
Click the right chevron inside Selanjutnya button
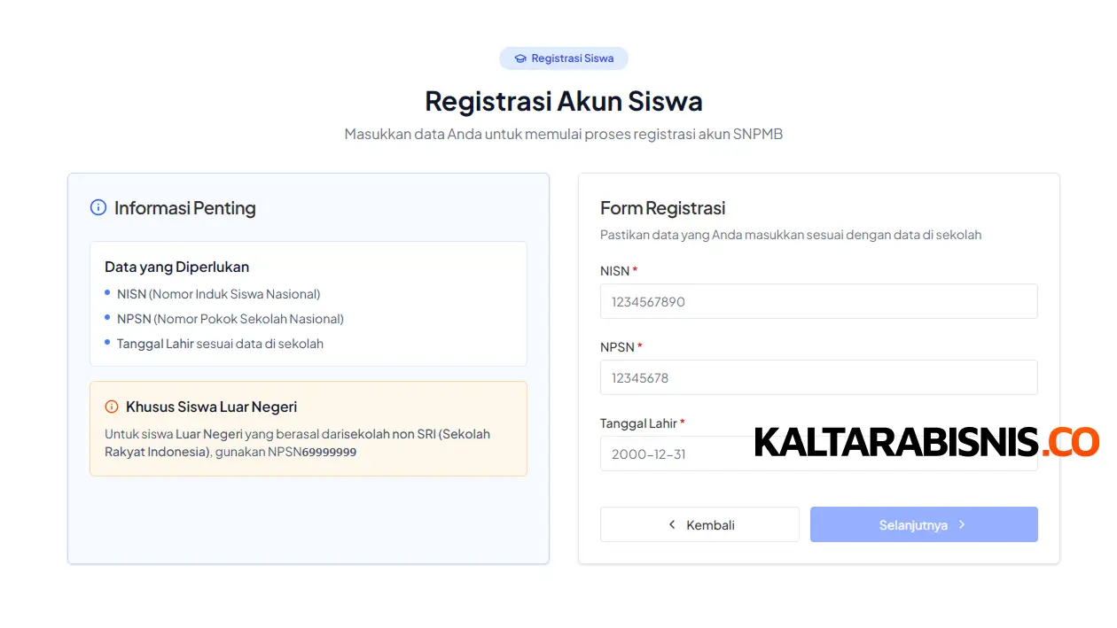click(x=963, y=524)
